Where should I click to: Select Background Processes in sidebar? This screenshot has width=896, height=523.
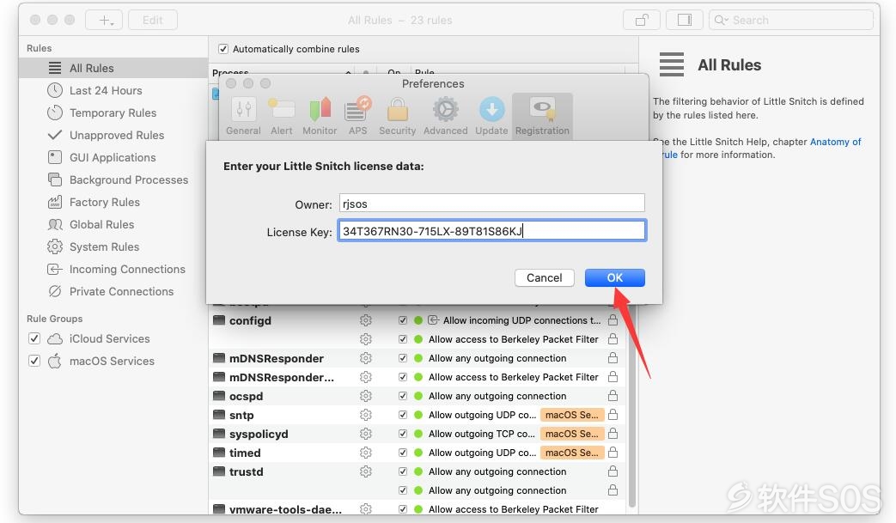(x=113, y=179)
